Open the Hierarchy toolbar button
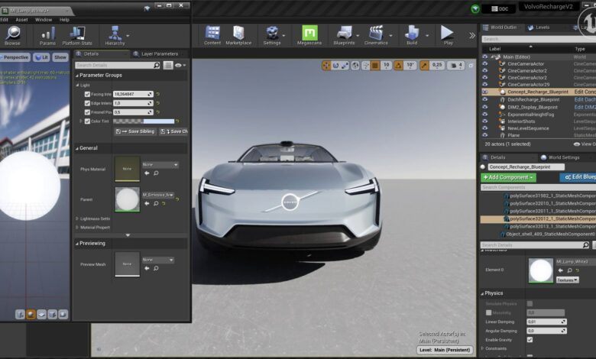The width and height of the screenshot is (596, 359). [115, 36]
